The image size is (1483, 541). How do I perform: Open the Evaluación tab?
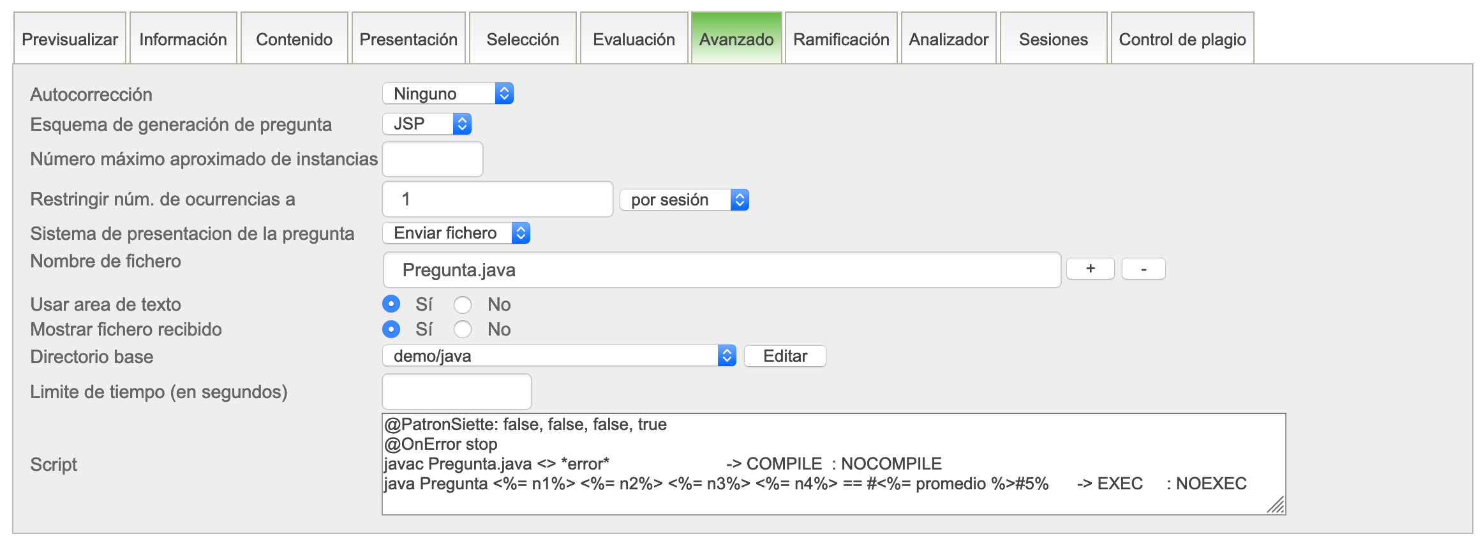tap(634, 40)
